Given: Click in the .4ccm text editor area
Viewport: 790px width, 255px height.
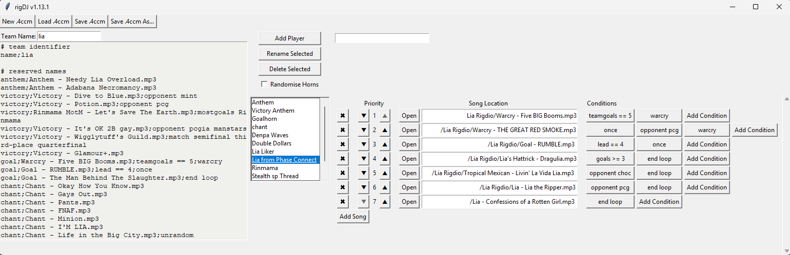Looking at the screenshot, I should [x=124, y=141].
